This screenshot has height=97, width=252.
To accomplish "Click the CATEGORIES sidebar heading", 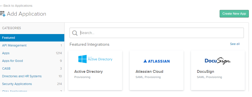I will click(11, 28).
